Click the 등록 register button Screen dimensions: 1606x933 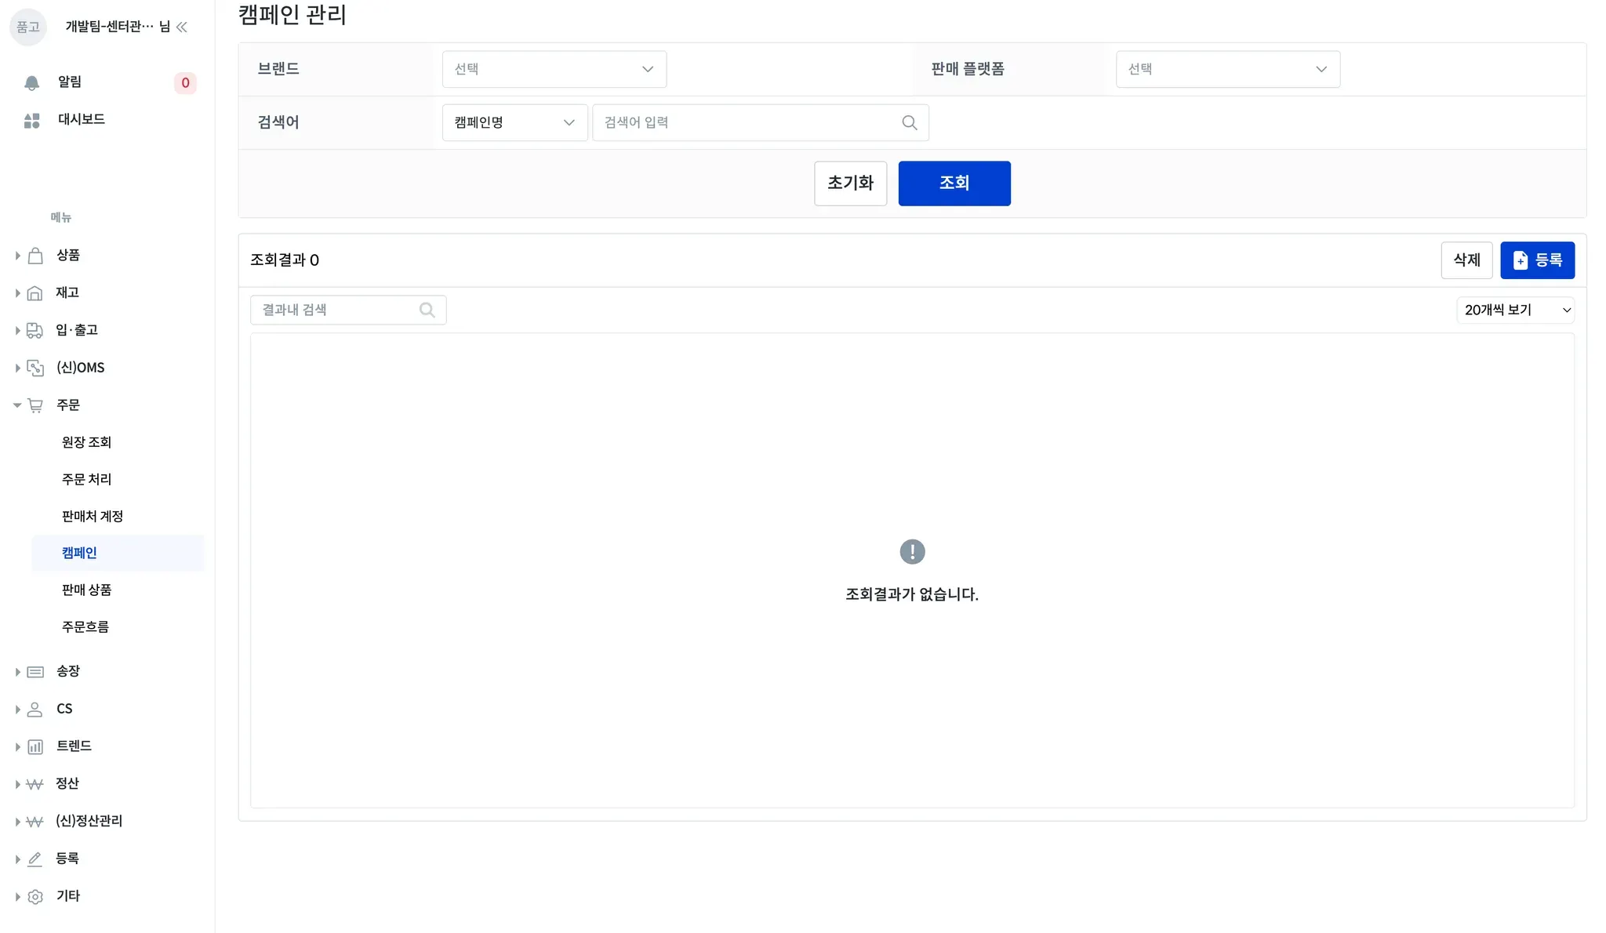click(1537, 260)
